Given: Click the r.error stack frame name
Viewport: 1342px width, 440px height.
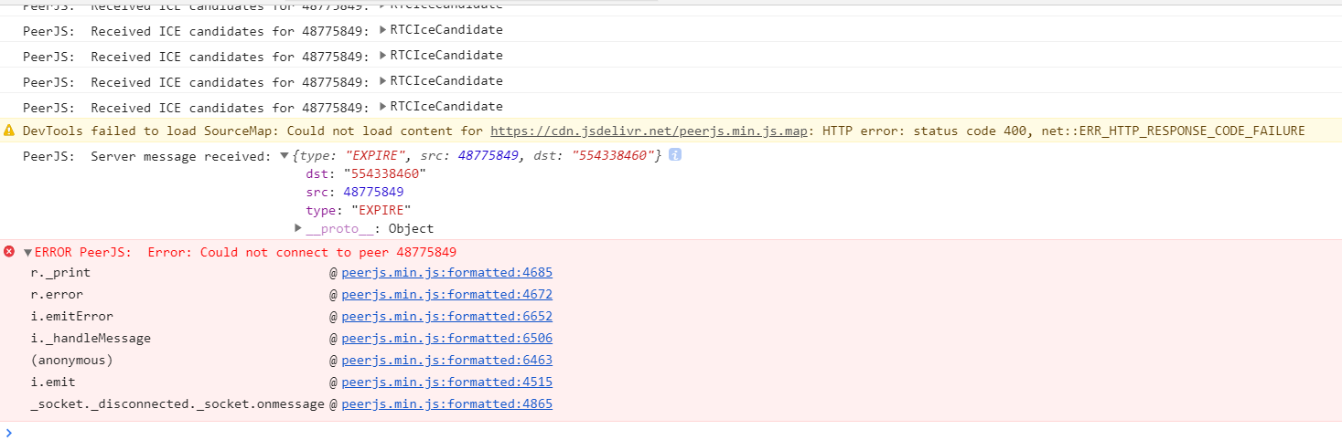Looking at the screenshot, I should pyautogui.click(x=57, y=295).
